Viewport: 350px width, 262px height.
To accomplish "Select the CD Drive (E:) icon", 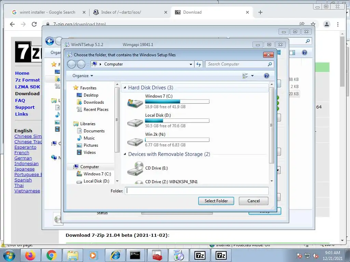I will 135,169.
